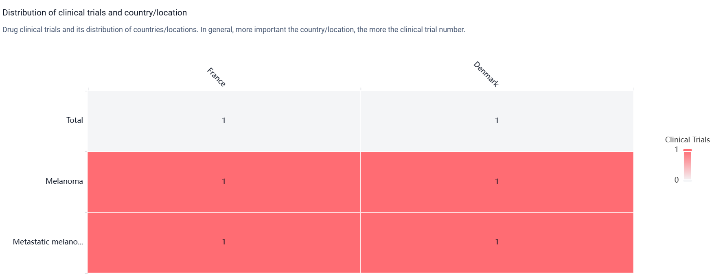Click the red gradient bar in the legend
The width and height of the screenshot is (712, 279).
688,165
